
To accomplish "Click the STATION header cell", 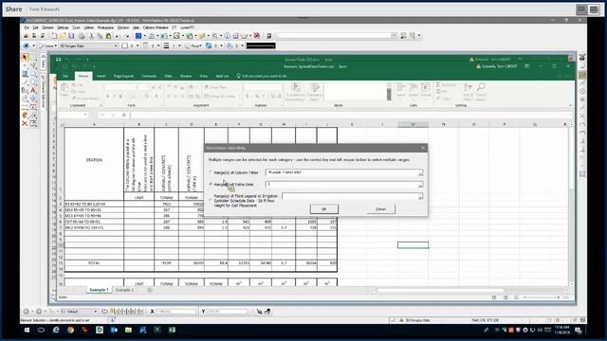I will tap(94, 160).
